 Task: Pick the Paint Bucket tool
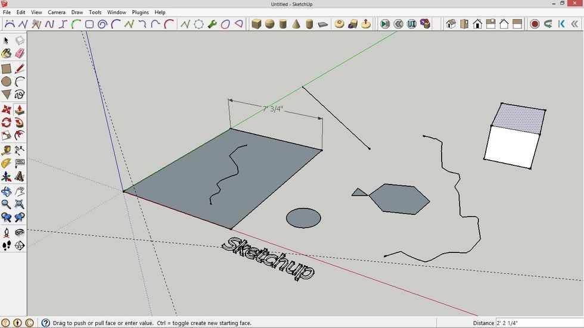[x=6, y=54]
